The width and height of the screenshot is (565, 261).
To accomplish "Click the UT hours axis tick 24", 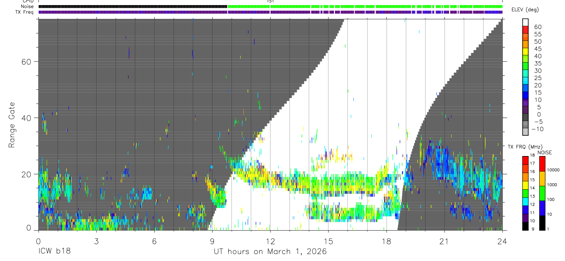I will pos(502,241).
